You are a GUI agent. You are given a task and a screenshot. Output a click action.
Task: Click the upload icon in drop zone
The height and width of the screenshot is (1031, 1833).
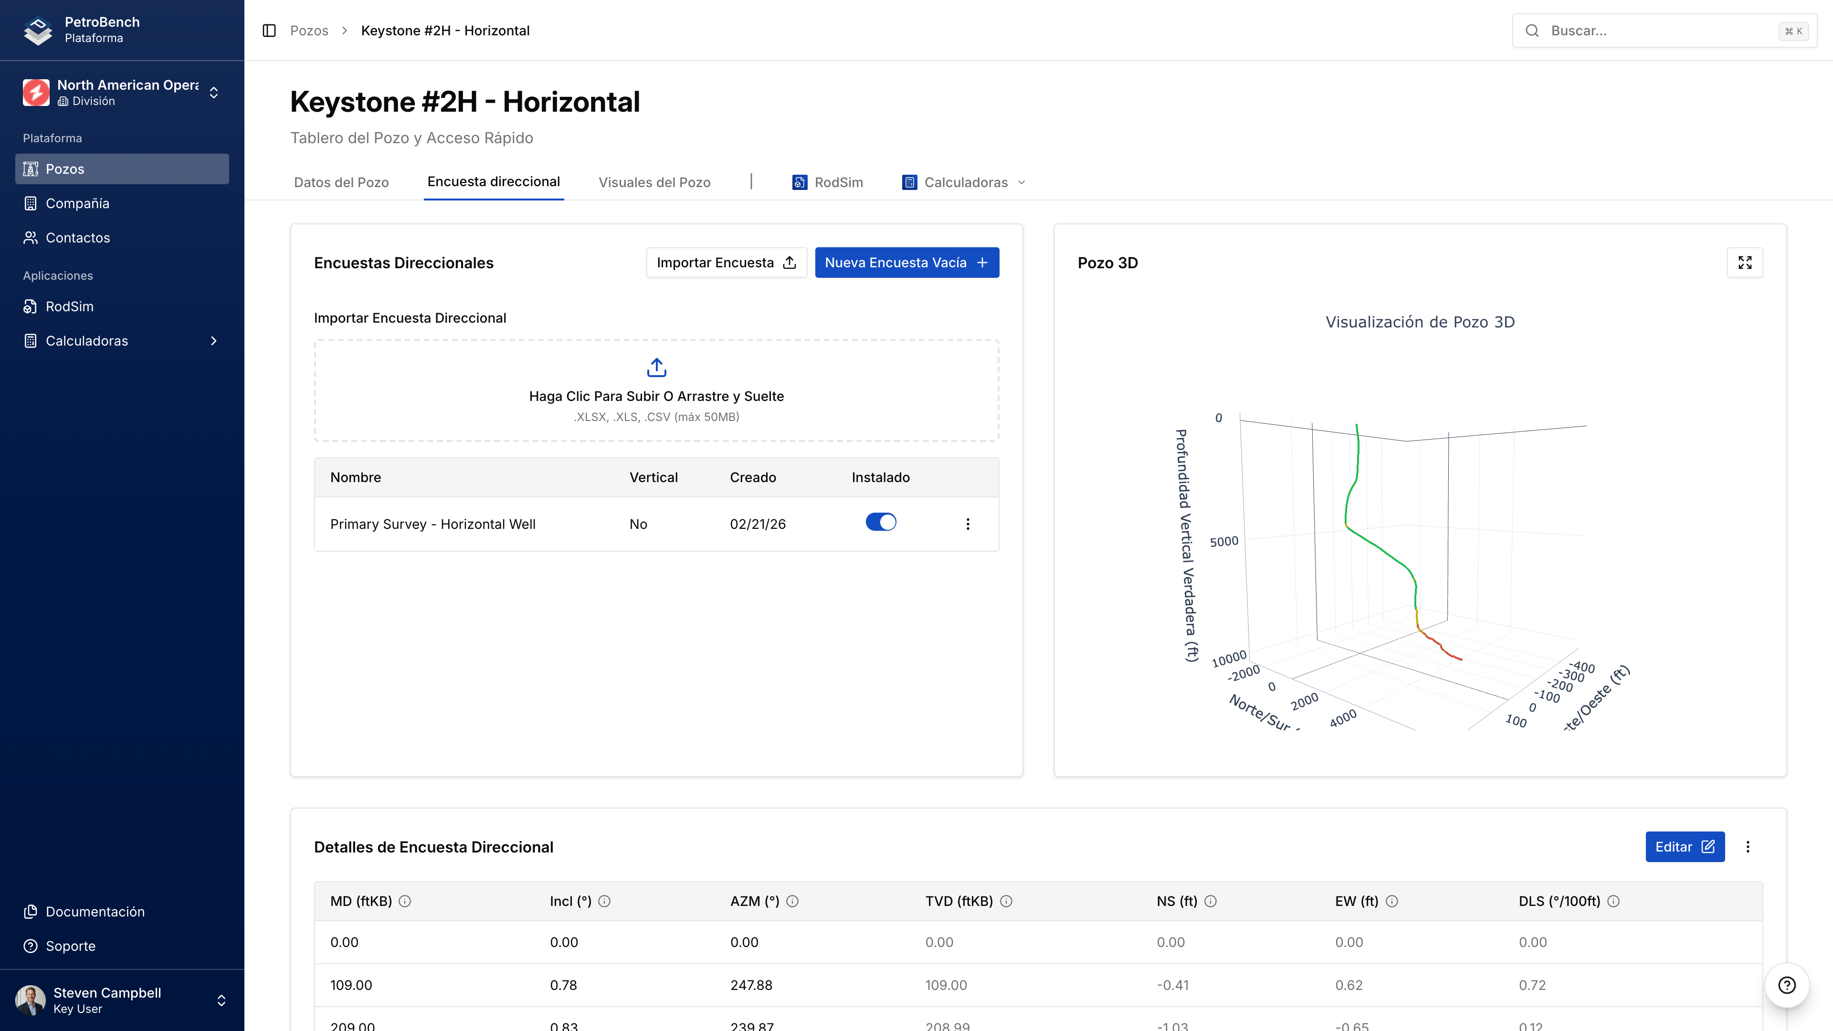[x=656, y=368]
